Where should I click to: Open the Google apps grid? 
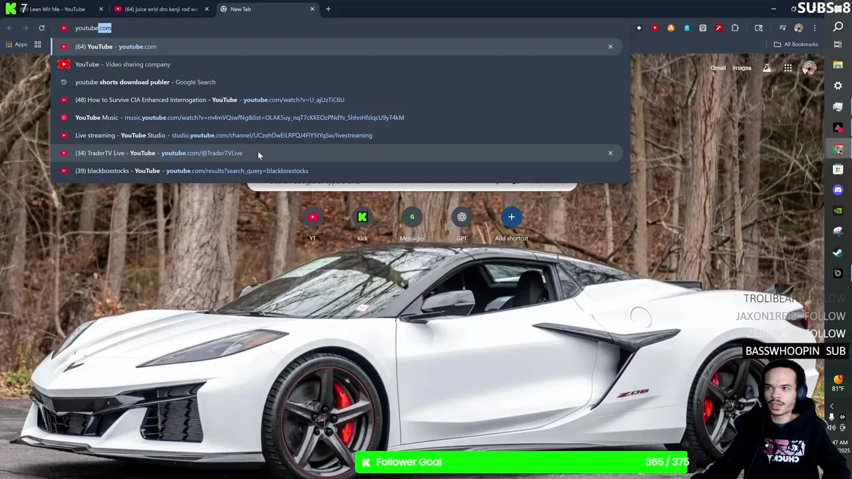point(788,68)
